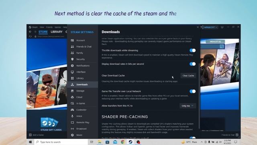Open the Windows notification center
The height and width of the screenshot is (145, 257).
pyautogui.click(x=236, y=142)
